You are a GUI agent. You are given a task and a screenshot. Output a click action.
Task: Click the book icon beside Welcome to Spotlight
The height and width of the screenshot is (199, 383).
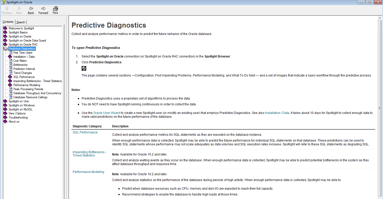5,28
